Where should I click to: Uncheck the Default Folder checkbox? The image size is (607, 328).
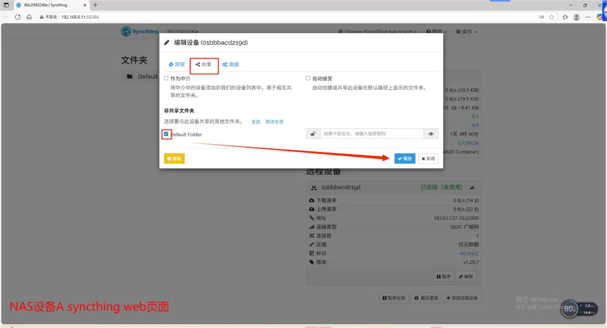[x=166, y=134]
